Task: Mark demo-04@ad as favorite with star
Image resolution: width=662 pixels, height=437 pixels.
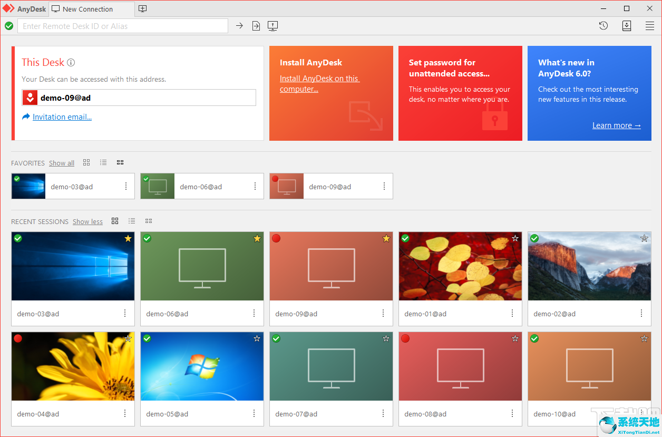Action: point(128,338)
